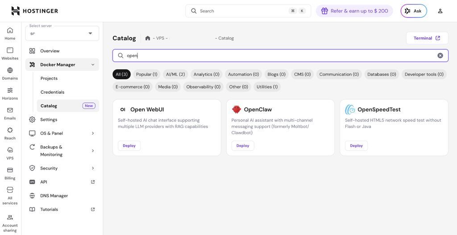Filter by CMS (0)
This screenshot has width=457, height=235.
point(302,74)
